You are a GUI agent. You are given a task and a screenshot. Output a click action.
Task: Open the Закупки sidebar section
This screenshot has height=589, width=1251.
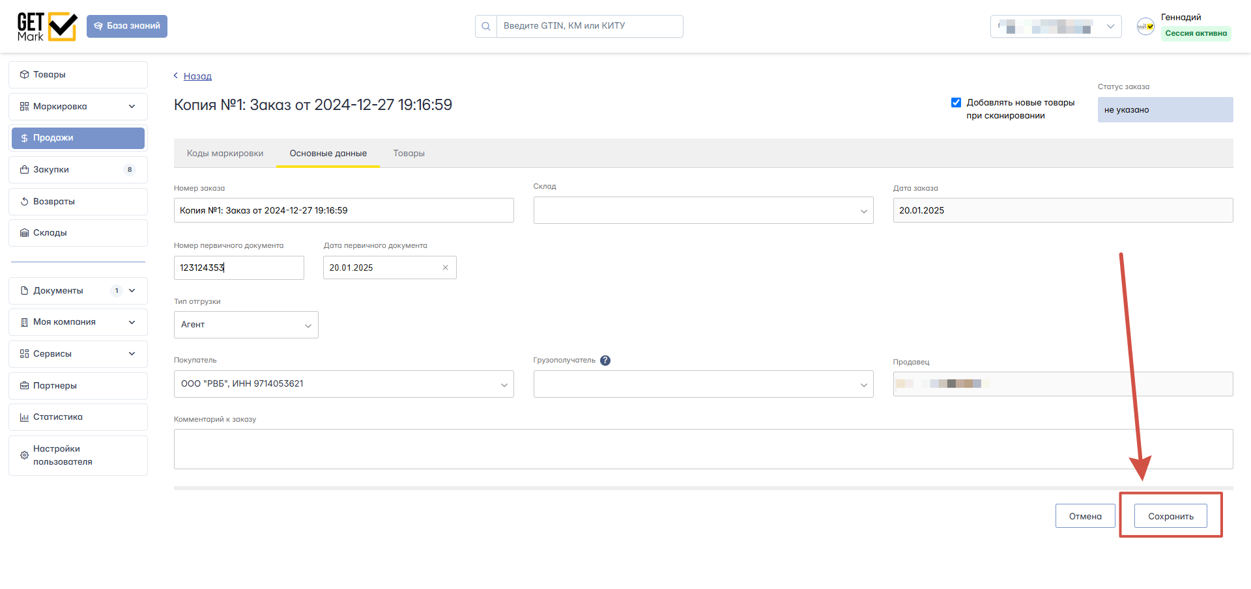click(x=78, y=170)
